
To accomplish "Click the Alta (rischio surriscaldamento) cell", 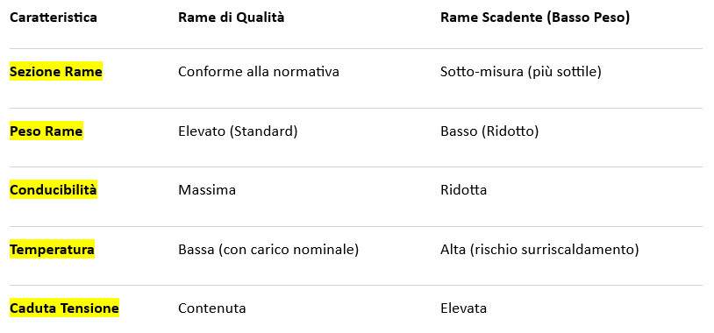I will coord(539,249).
